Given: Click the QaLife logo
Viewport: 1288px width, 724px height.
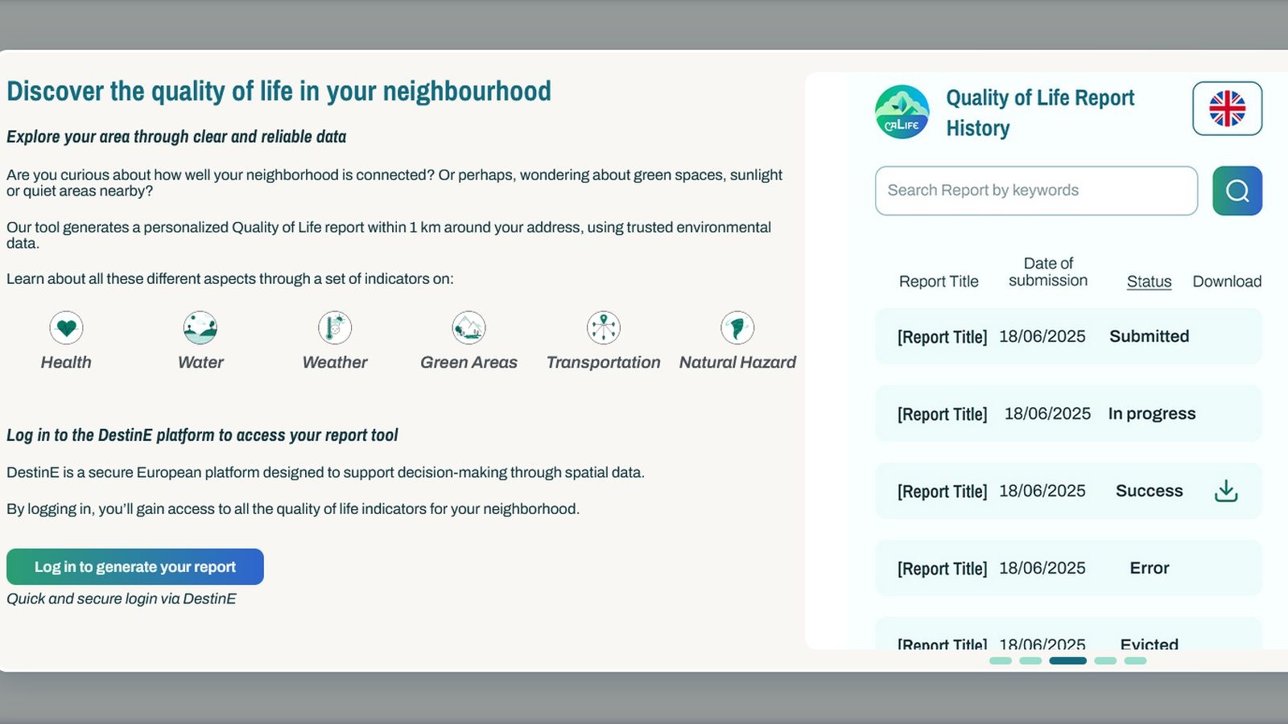Looking at the screenshot, I should click(x=902, y=113).
